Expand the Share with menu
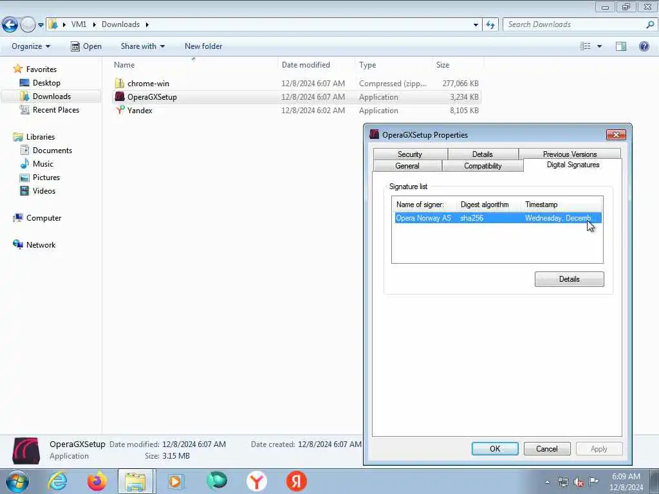The image size is (659, 494). pyautogui.click(x=142, y=46)
